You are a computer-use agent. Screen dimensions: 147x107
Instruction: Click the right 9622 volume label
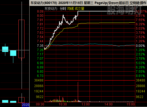pos(140,97)
